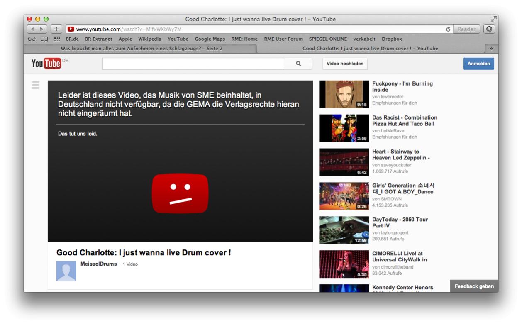Image resolution: width=522 pixels, height=325 pixels.
Task: Click into the YouTube search field
Action: [194, 64]
